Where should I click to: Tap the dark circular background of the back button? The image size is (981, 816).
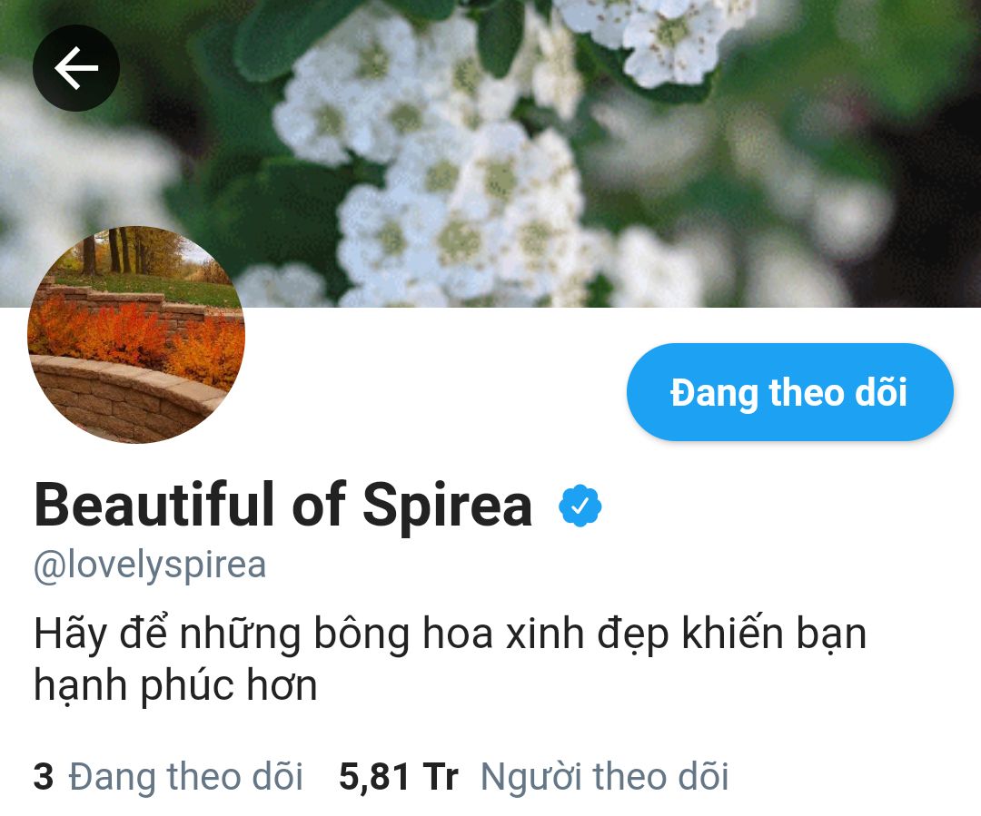pyautogui.click(x=76, y=68)
